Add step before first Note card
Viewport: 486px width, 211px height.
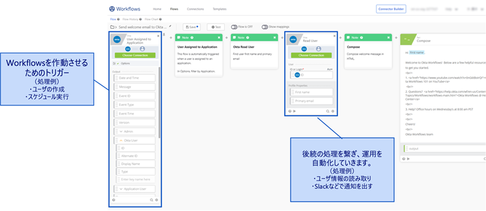pos(170,38)
